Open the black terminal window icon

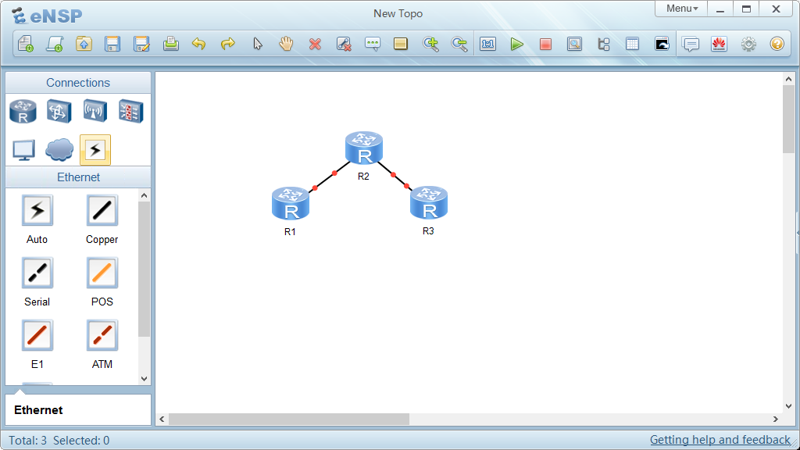(662, 44)
